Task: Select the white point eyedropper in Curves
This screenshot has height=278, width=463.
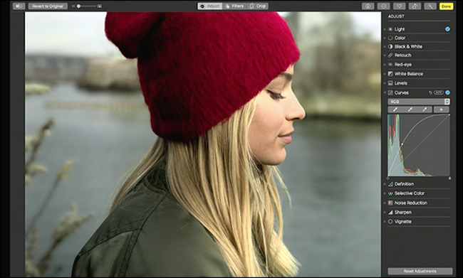Action: [425, 109]
